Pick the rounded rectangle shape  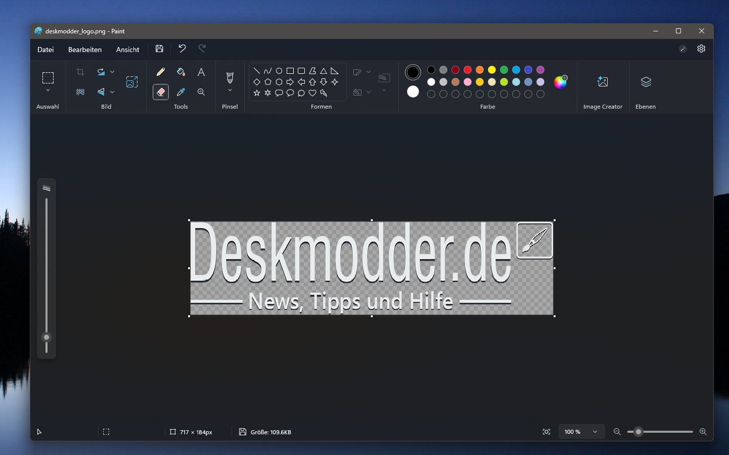click(301, 71)
